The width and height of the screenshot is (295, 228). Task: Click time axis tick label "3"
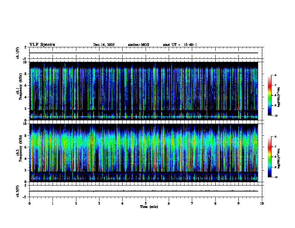click(99, 203)
